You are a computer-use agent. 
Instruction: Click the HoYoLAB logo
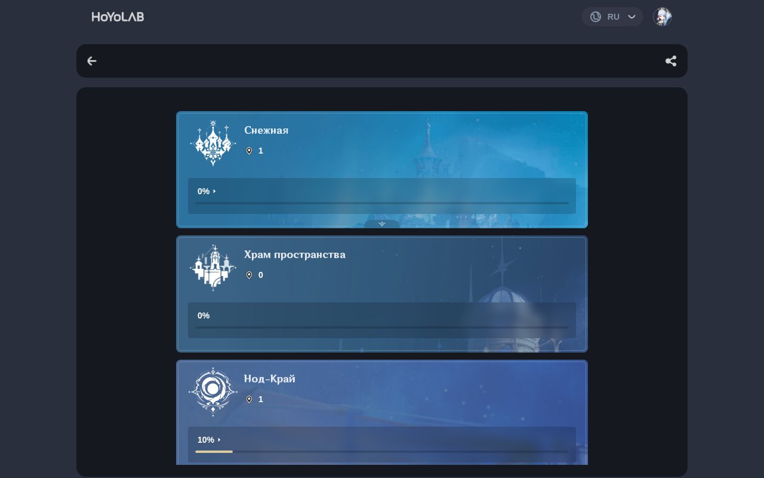point(118,17)
